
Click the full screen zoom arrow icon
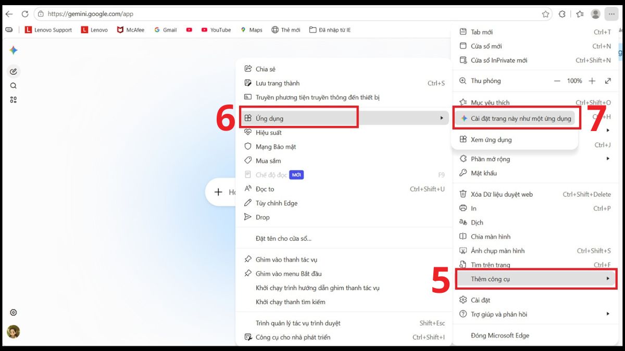pyautogui.click(x=608, y=81)
